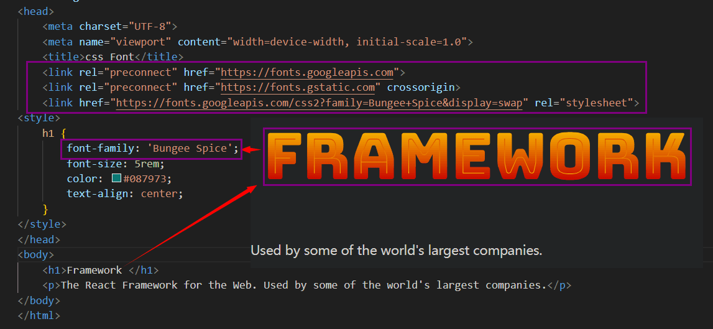
Task: Click the text-align center declaration
Action: coord(125,193)
